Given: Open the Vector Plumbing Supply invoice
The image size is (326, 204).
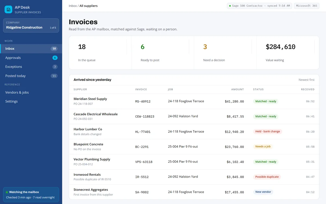Looking at the screenshot, I should (x=194, y=162).
